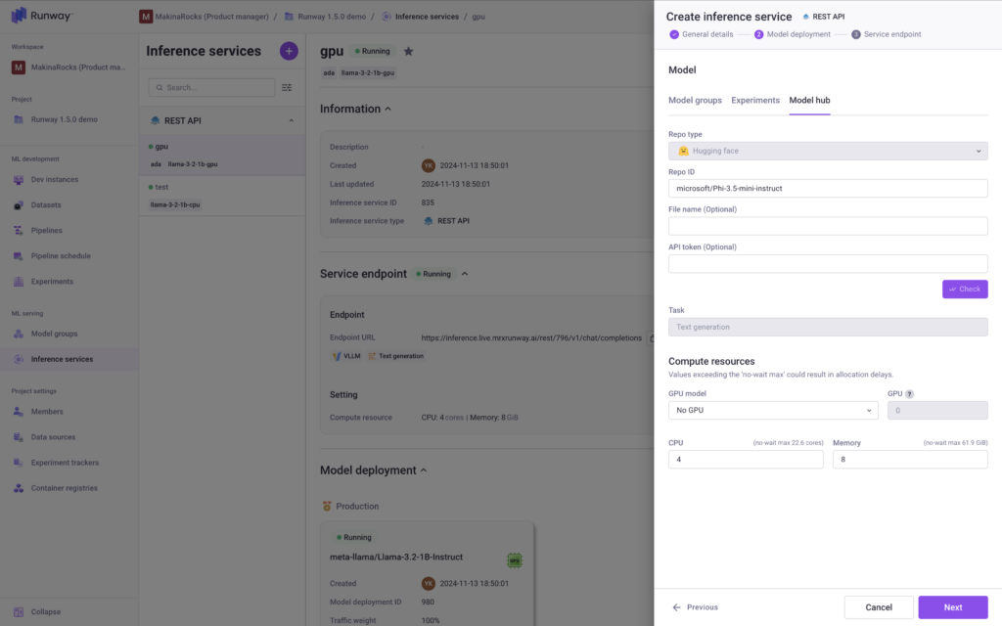This screenshot has width=1002, height=626.
Task: Switch to the Experiments tab
Action: coord(755,101)
